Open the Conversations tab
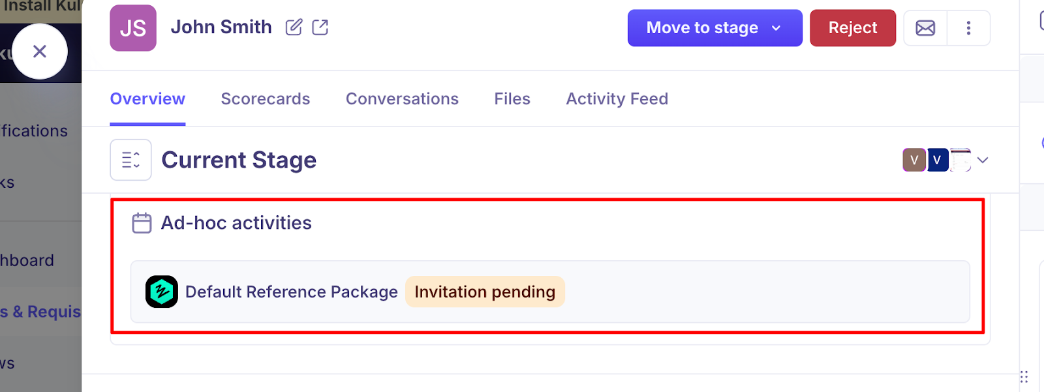 (x=402, y=99)
